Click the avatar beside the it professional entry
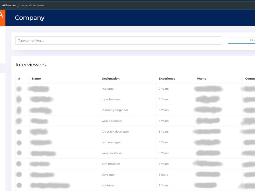The image size is (255, 191). [19, 99]
